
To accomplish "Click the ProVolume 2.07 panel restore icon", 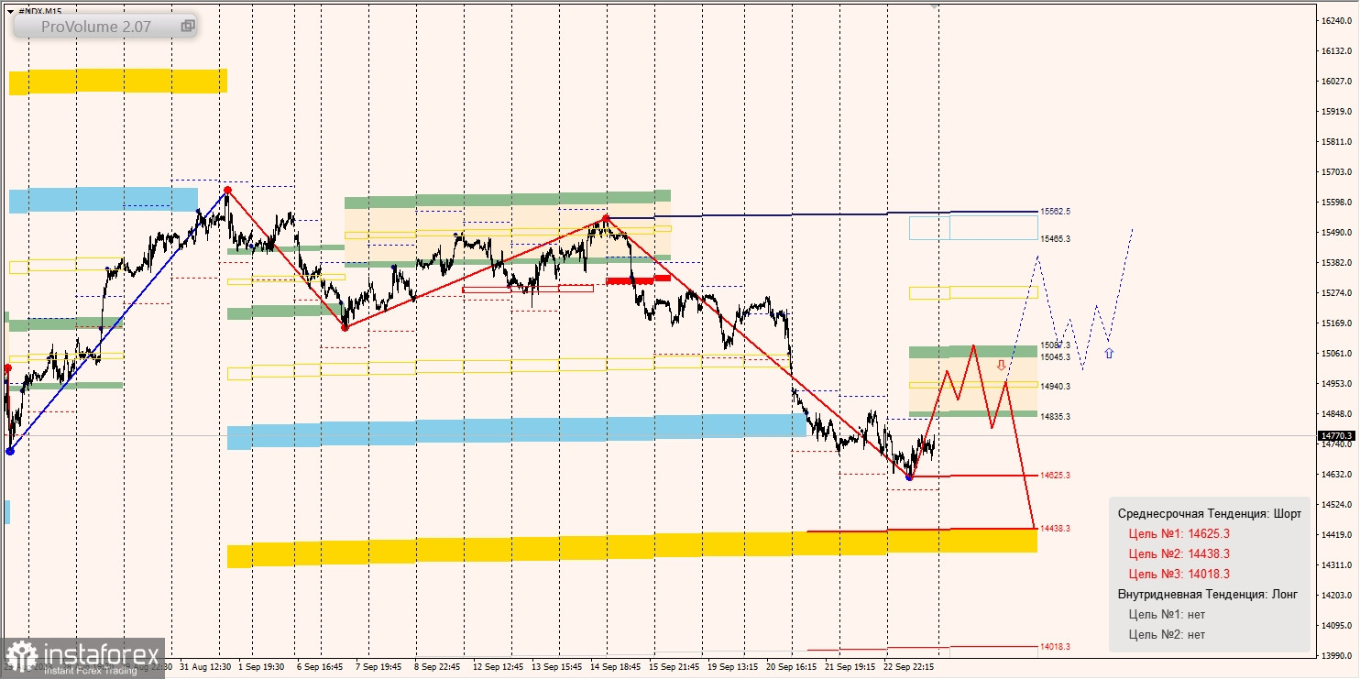I will 188,27.
